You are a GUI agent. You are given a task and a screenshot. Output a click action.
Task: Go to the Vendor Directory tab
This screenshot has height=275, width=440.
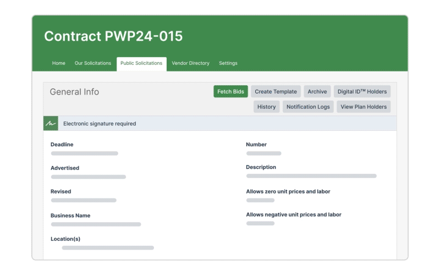click(190, 63)
